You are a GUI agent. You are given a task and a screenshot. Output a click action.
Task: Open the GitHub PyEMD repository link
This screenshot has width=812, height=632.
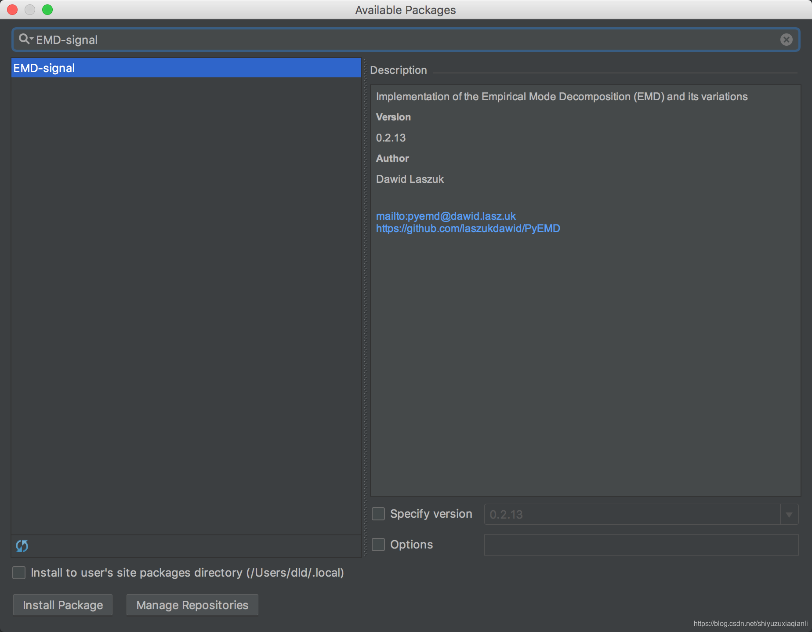468,228
